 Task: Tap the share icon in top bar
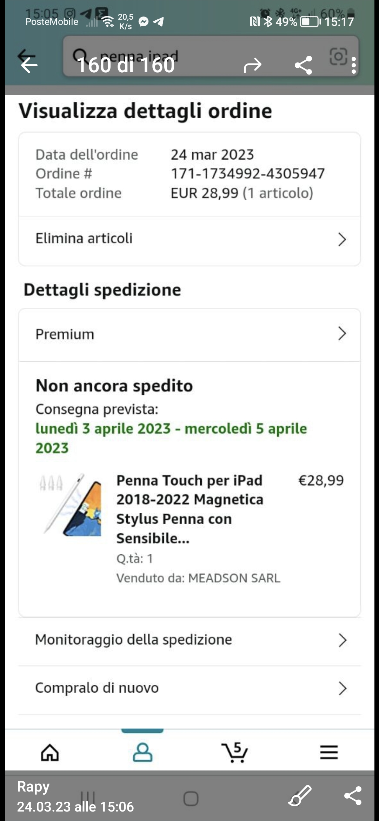click(304, 65)
